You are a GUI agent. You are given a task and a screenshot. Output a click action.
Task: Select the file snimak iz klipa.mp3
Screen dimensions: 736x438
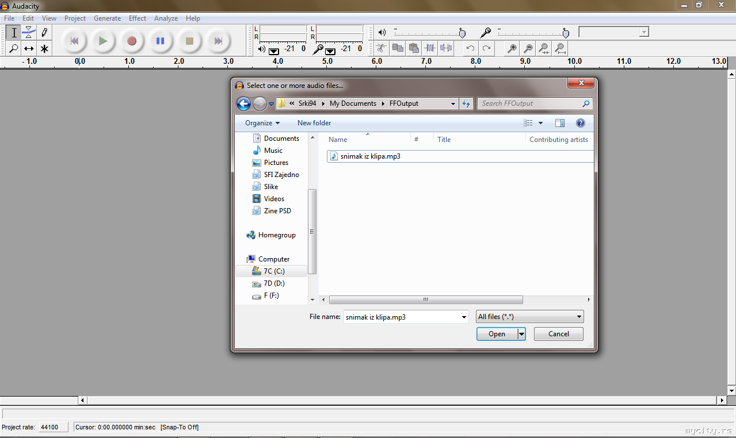(370, 156)
